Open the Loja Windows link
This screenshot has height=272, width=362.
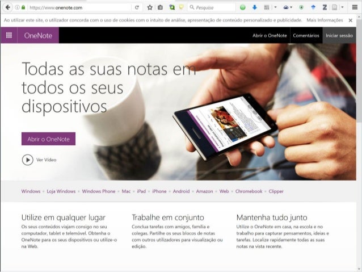point(61,191)
